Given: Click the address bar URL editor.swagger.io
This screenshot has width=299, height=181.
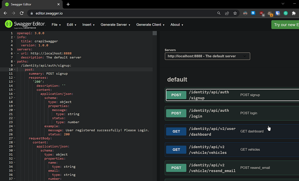Looking at the screenshot, I should tap(49, 13).
